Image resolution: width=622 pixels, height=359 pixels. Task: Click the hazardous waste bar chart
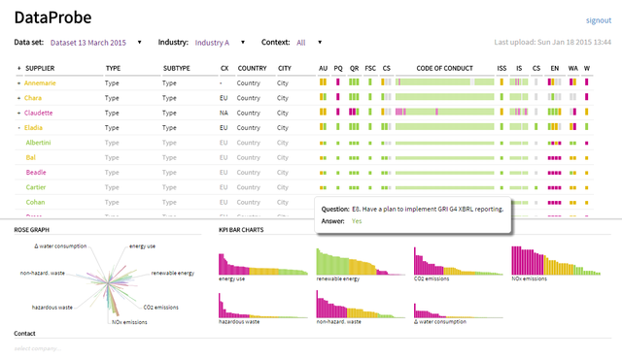(263, 306)
